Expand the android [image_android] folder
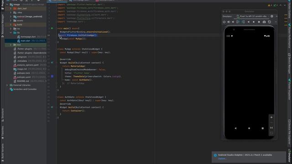The width and height of the screenshot is (292, 164). [10, 16]
